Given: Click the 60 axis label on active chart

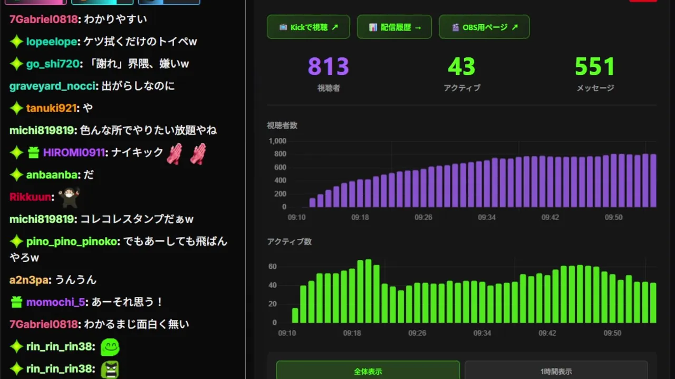Looking at the screenshot, I should click(x=272, y=267).
